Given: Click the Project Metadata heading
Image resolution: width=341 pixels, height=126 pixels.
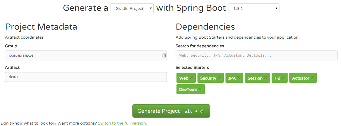Looking at the screenshot, I should (x=41, y=27).
